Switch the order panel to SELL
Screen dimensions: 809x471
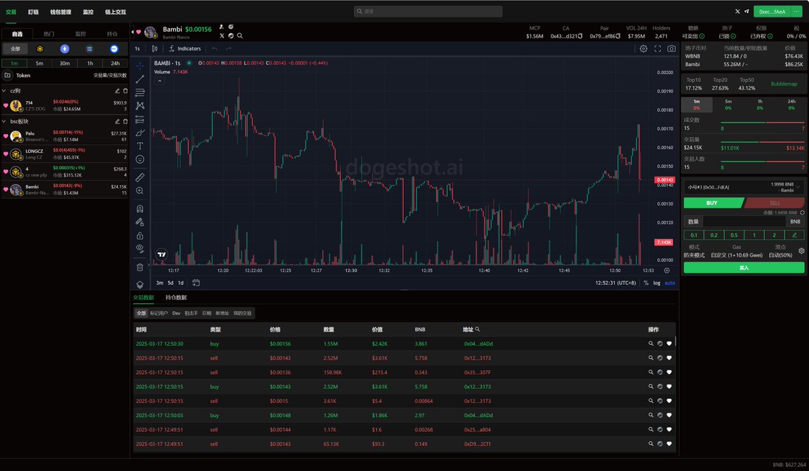(x=775, y=202)
